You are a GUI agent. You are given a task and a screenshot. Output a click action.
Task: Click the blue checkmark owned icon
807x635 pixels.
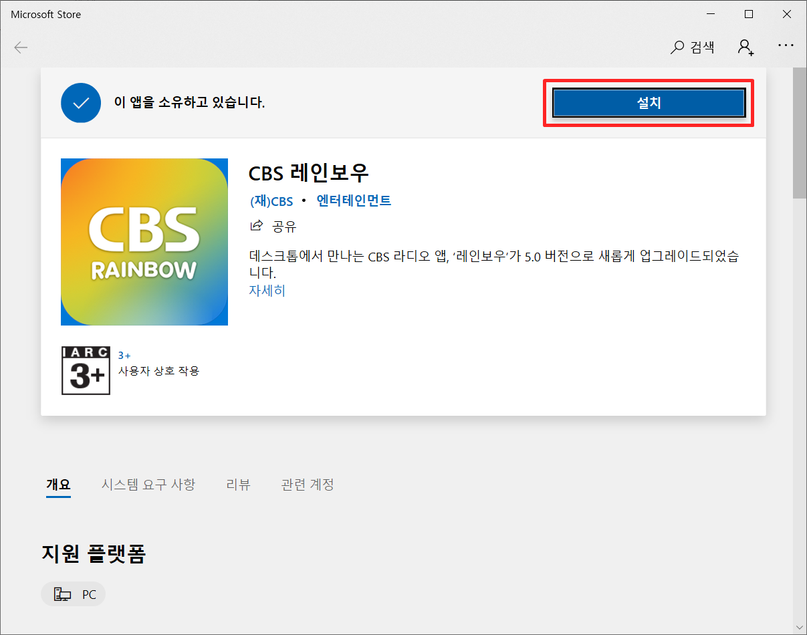point(80,103)
